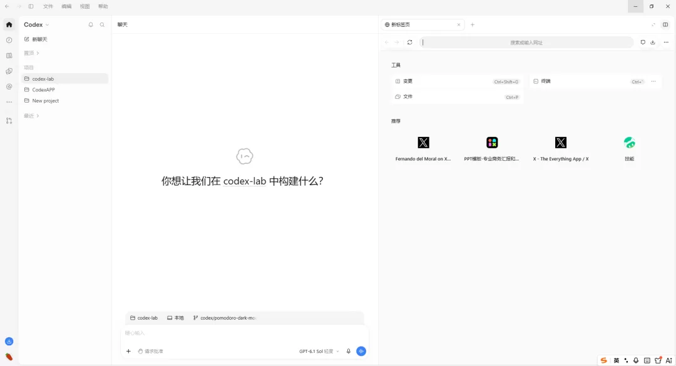Toggle the split panel icon at top right
Screen dimensions: 676x366
pos(665,24)
